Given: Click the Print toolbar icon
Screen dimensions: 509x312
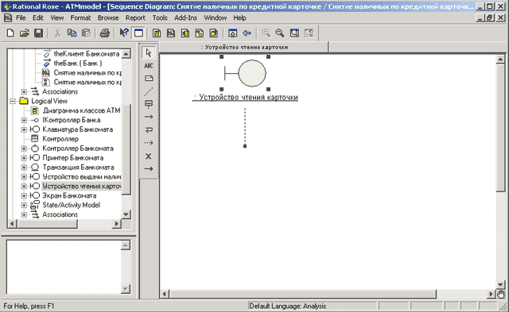Looking at the screenshot, I should click(104, 33).
